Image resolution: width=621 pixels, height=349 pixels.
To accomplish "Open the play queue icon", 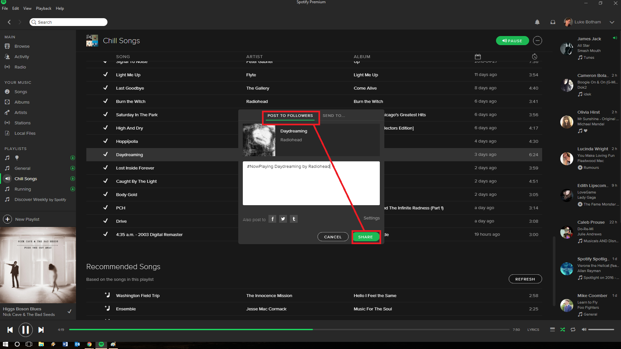I will (552, 330).
